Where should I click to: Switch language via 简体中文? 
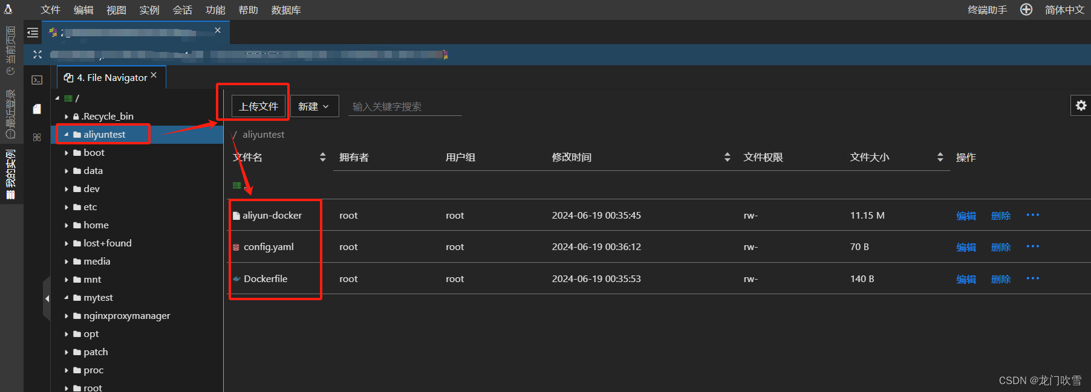(x=1064, y=10)
